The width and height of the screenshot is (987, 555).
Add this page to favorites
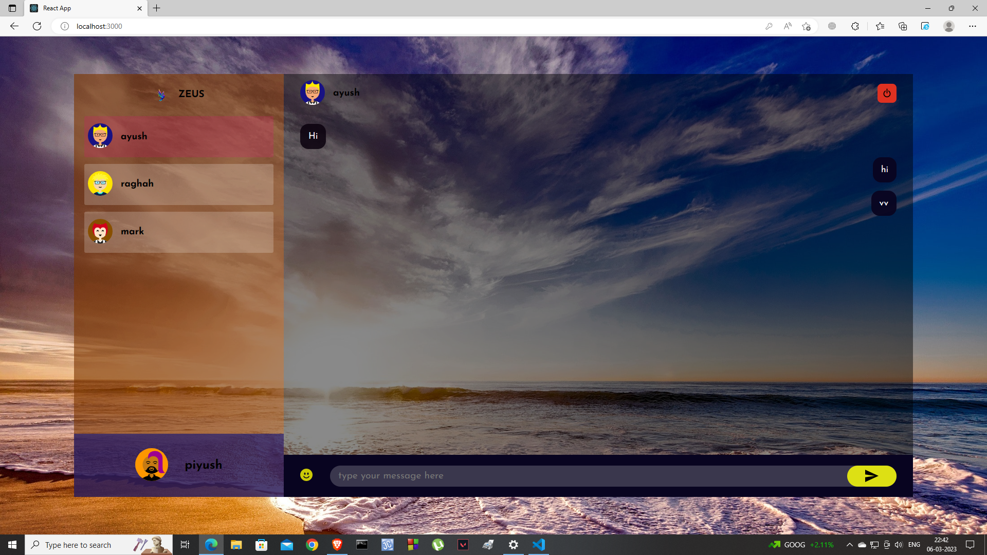(806, 26)
